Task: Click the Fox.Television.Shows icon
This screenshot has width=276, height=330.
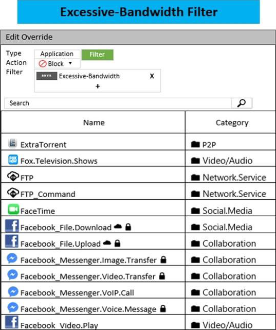Action: pos(13,160)
